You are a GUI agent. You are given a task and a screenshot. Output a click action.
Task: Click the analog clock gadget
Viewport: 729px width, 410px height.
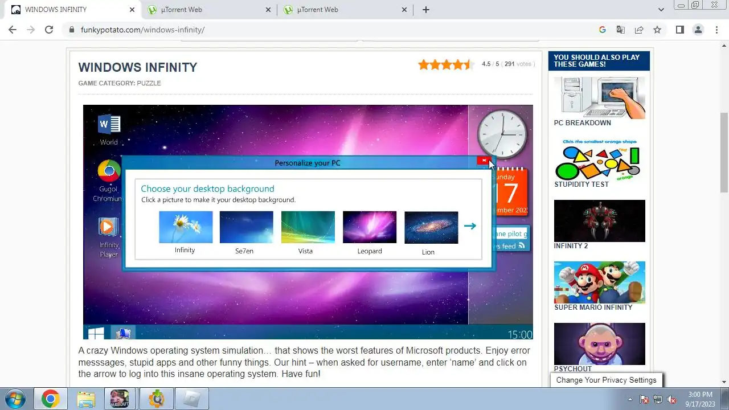pyautogui.click(x=502, y=134)
